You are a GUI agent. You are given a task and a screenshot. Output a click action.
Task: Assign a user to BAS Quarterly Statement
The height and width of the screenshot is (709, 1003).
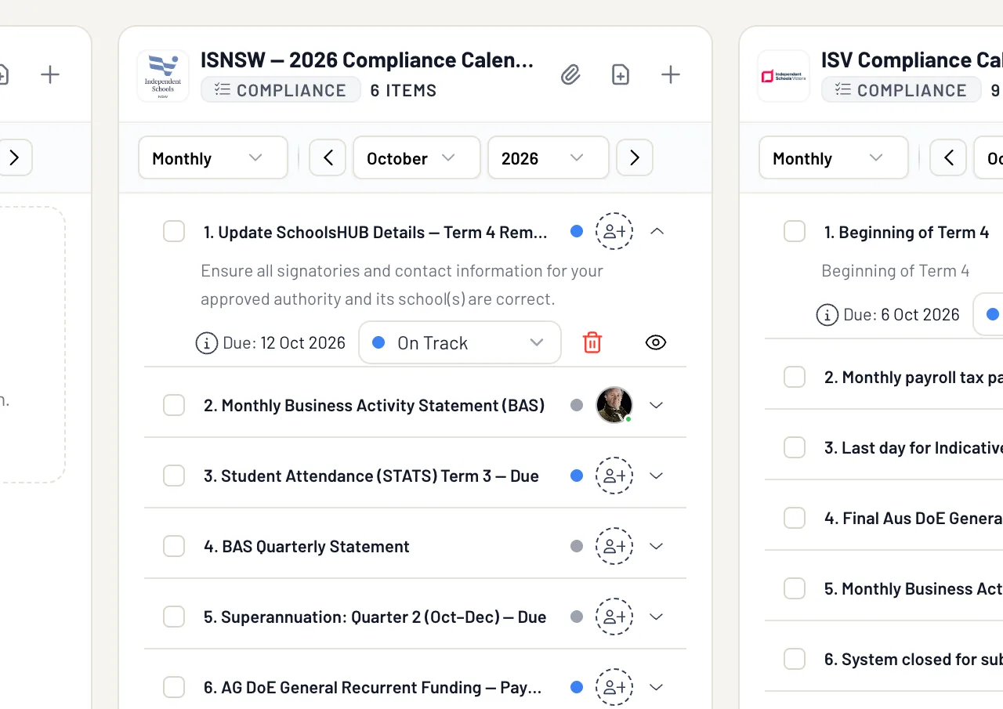coord(614,546)
